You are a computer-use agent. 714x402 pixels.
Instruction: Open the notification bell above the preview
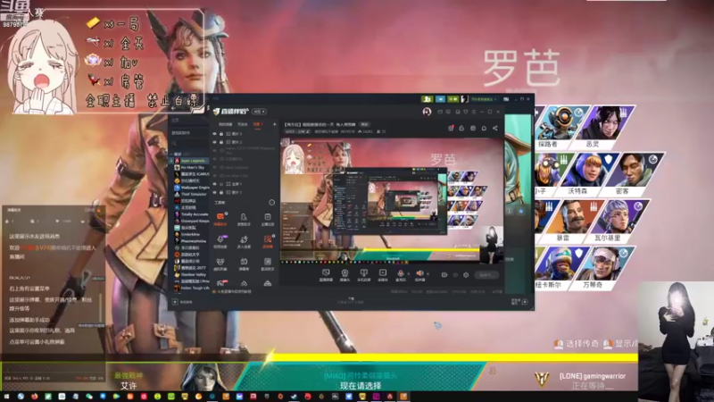pos(484,128)
